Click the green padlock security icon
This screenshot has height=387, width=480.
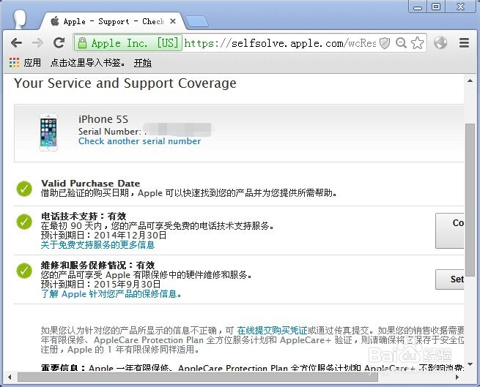[x=82, y=42]
